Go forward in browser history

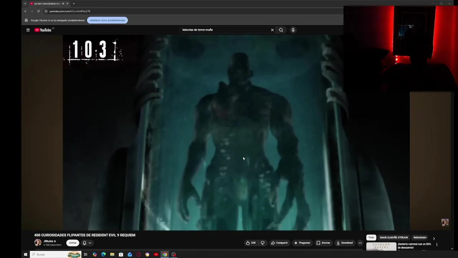[32, 11]
